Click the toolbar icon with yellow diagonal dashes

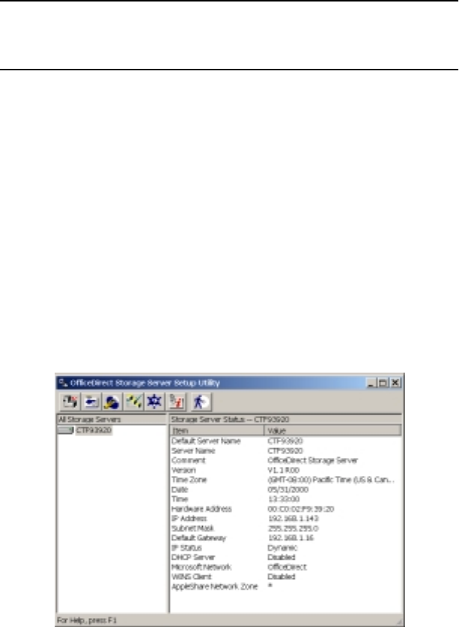coord(133,402)
